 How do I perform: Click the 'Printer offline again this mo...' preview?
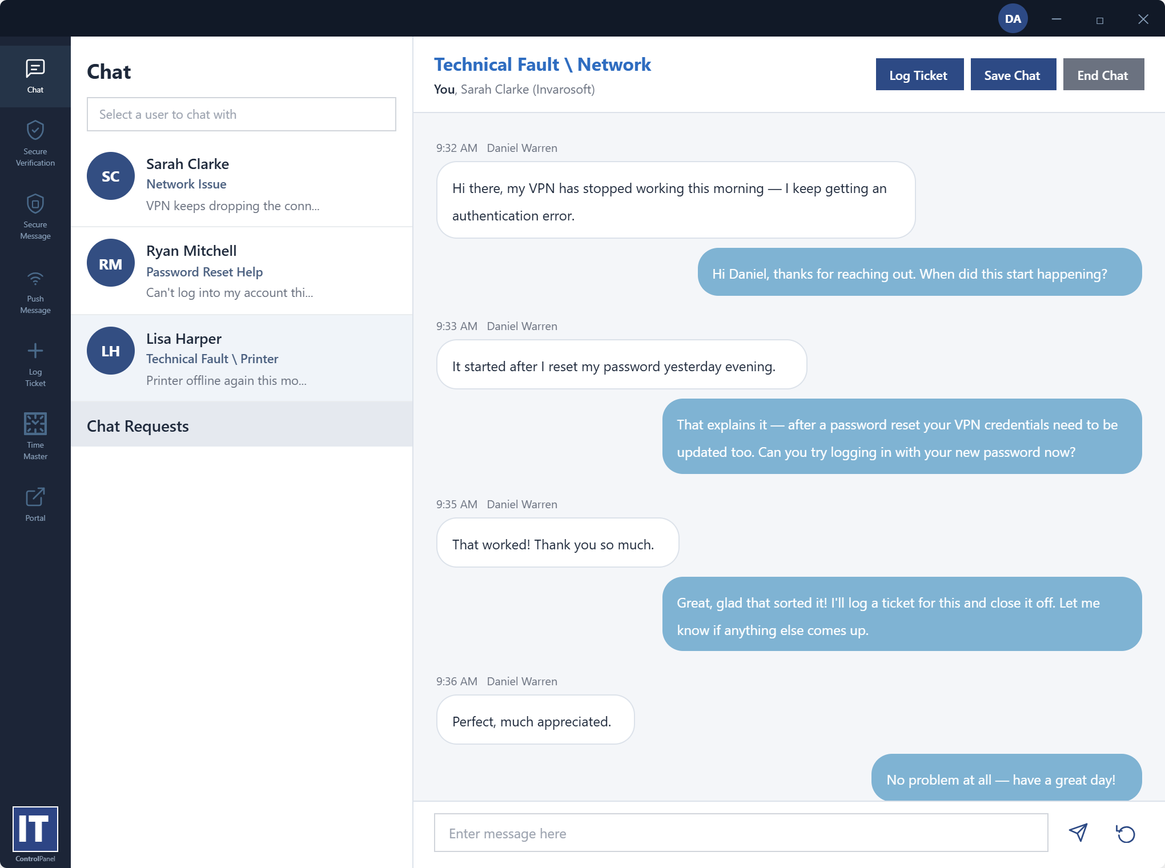(226, 380)
